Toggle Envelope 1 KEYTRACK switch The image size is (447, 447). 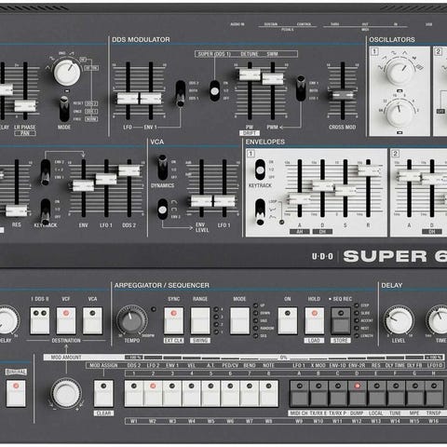point(260,169)
